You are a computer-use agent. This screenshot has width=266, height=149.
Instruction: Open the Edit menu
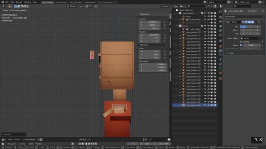(12, 2)
